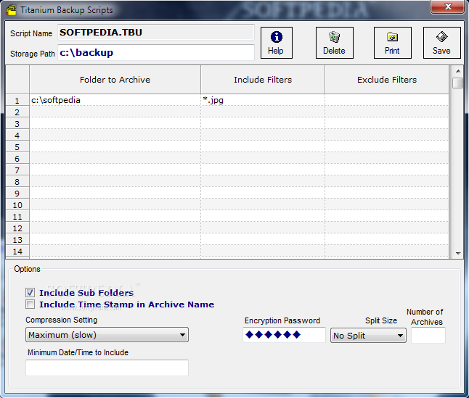Screen dimensions: 469x398
Task: Enable Include Time Stamp in Archive Name
Action: pyautogui.click(x=30, y=304)
